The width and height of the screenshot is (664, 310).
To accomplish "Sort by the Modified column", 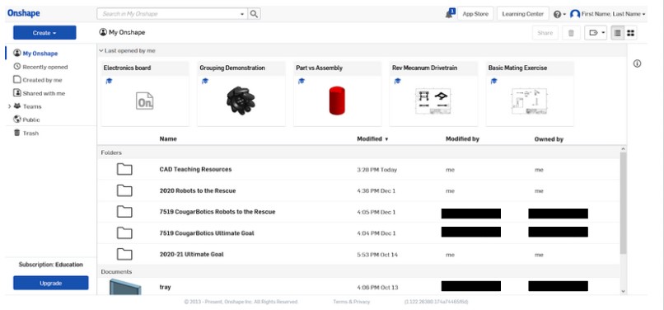I will [372, 139].
